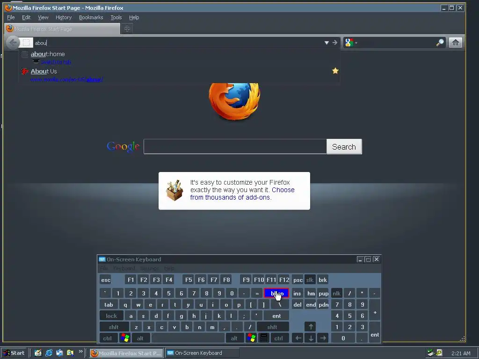The width and height of the screenshot is (479, 359).
Task: Launch Internet Explorer from quick launch
Action: [49, 353]
